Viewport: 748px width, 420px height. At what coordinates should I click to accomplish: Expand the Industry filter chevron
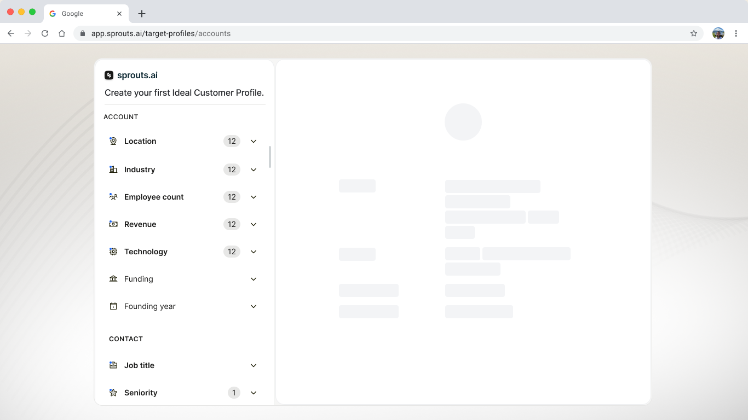(254, 170)
